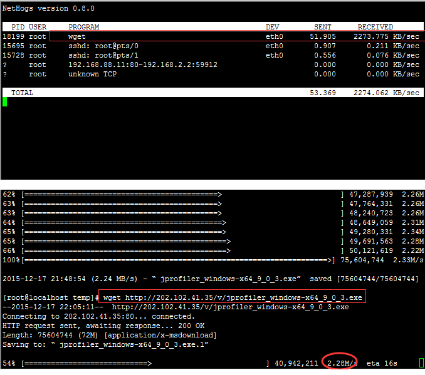The width and height of the screenshot is (425, 375).
Task: Click the unknown TCP row
Action: tap(92, 74)
